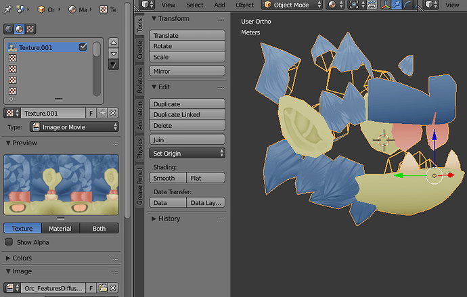The image size is (467, 297).
Task: Click the Delete button
Action: (187, 125)
